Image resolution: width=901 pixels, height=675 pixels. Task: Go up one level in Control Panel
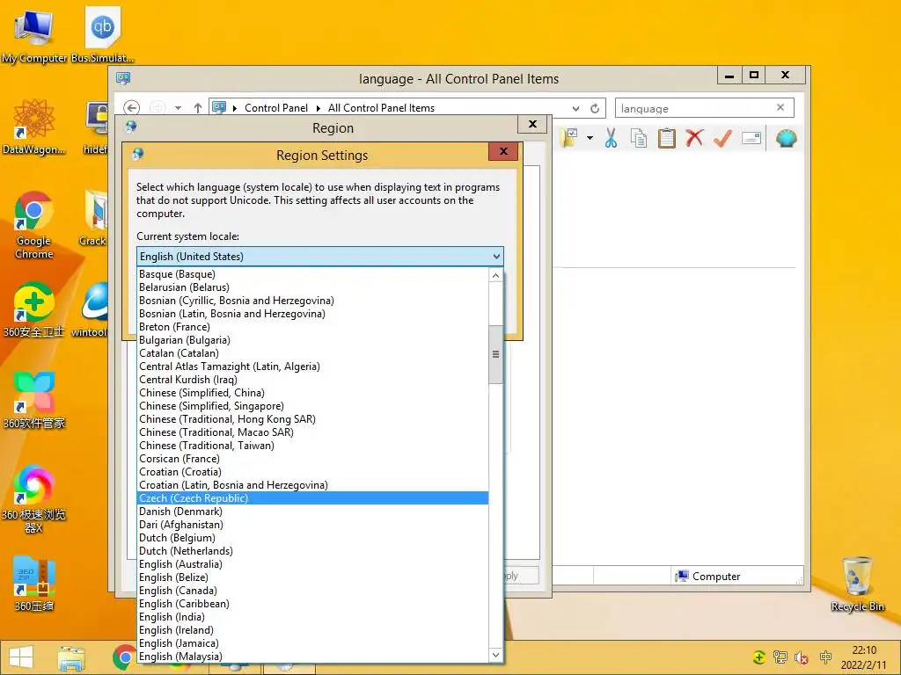pos(198,108)
